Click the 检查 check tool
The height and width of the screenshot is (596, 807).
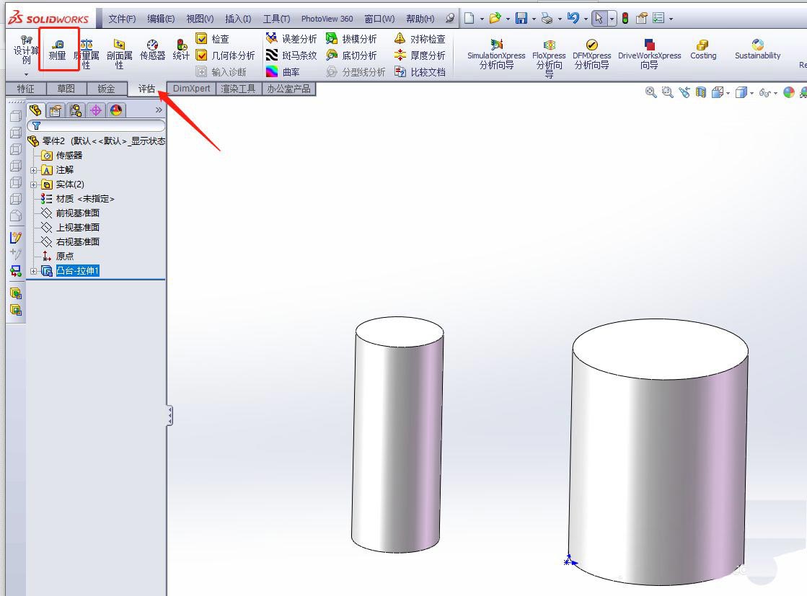213,39
